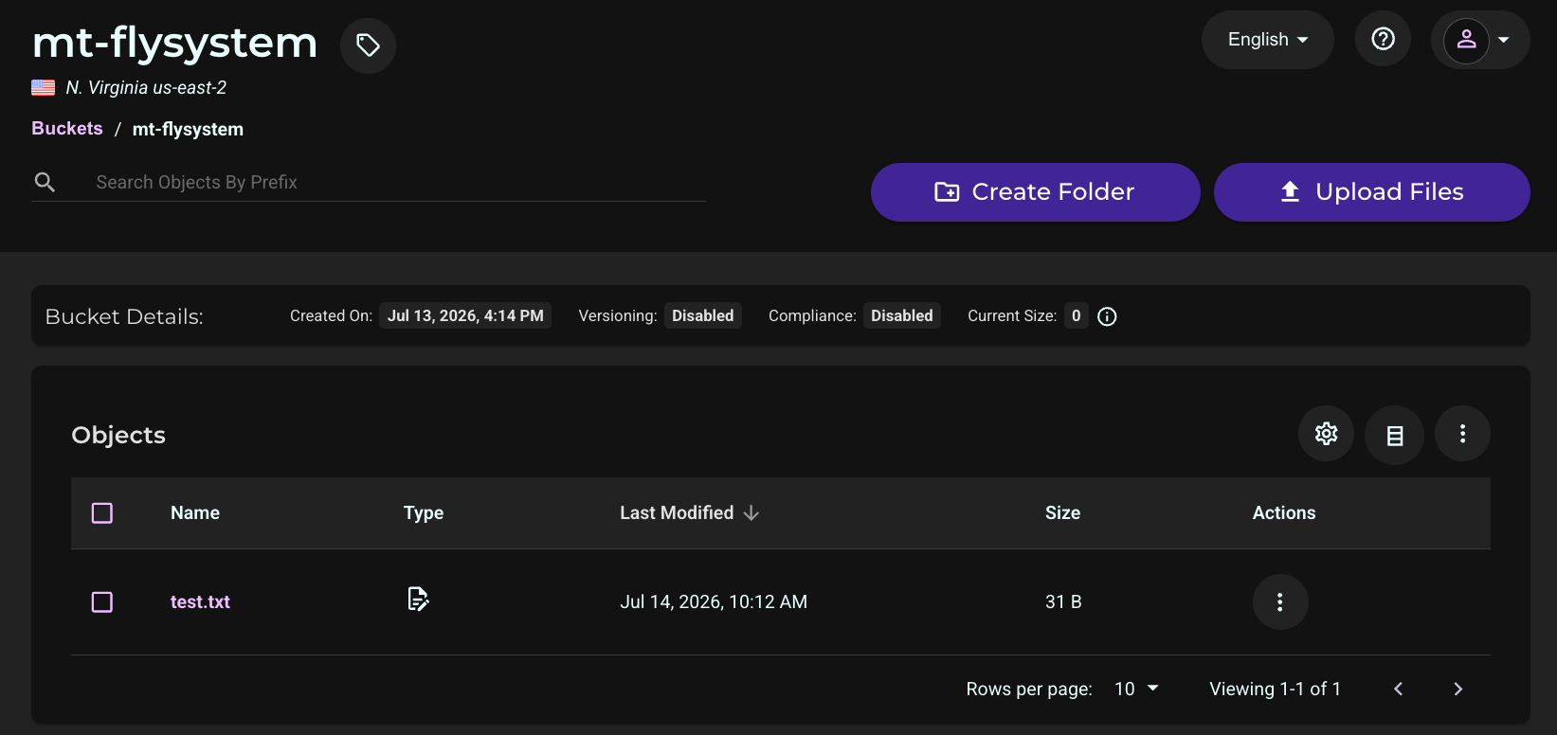Viewport: 1557px width, 735px height.
Task: Click the search magnifier icon
Action: [45, 182]
